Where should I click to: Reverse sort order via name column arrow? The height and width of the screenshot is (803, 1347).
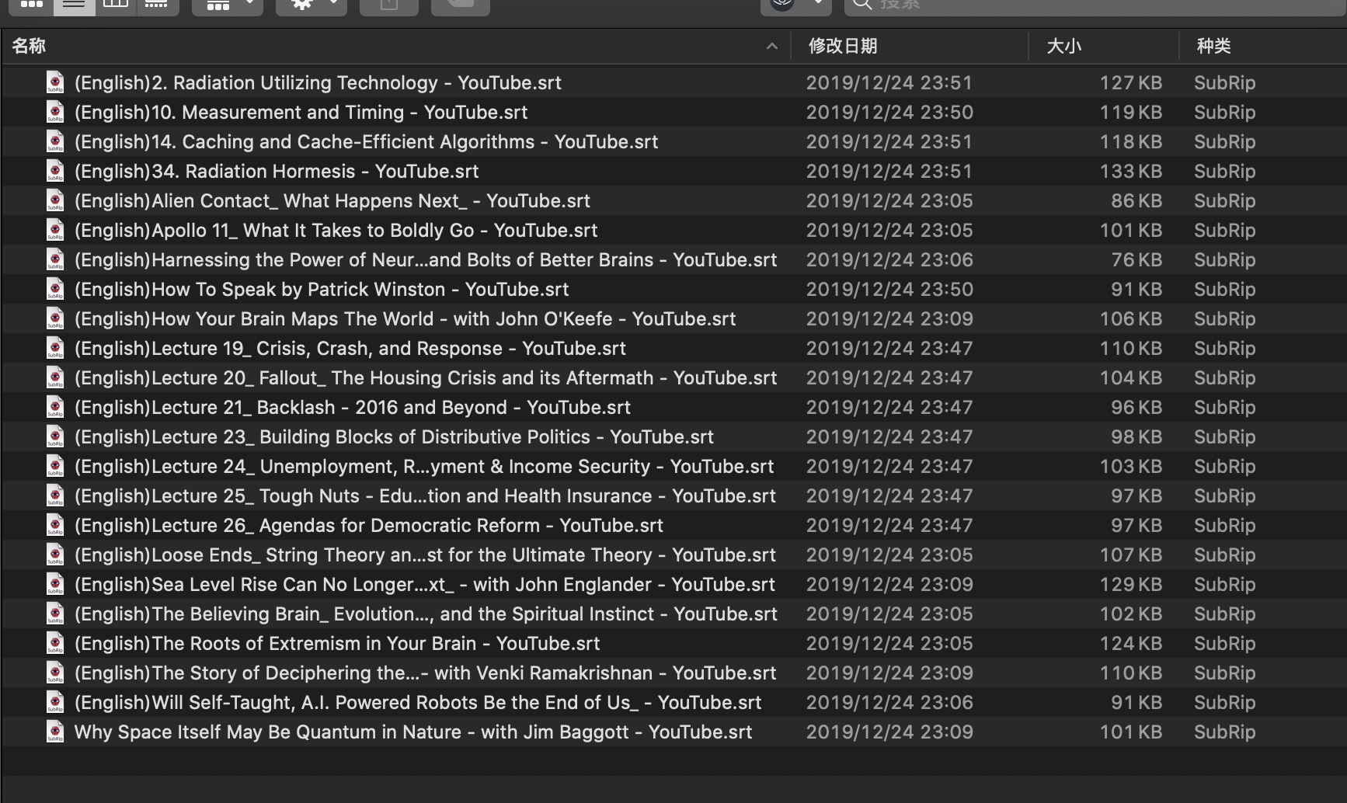(x=771, y=47)
